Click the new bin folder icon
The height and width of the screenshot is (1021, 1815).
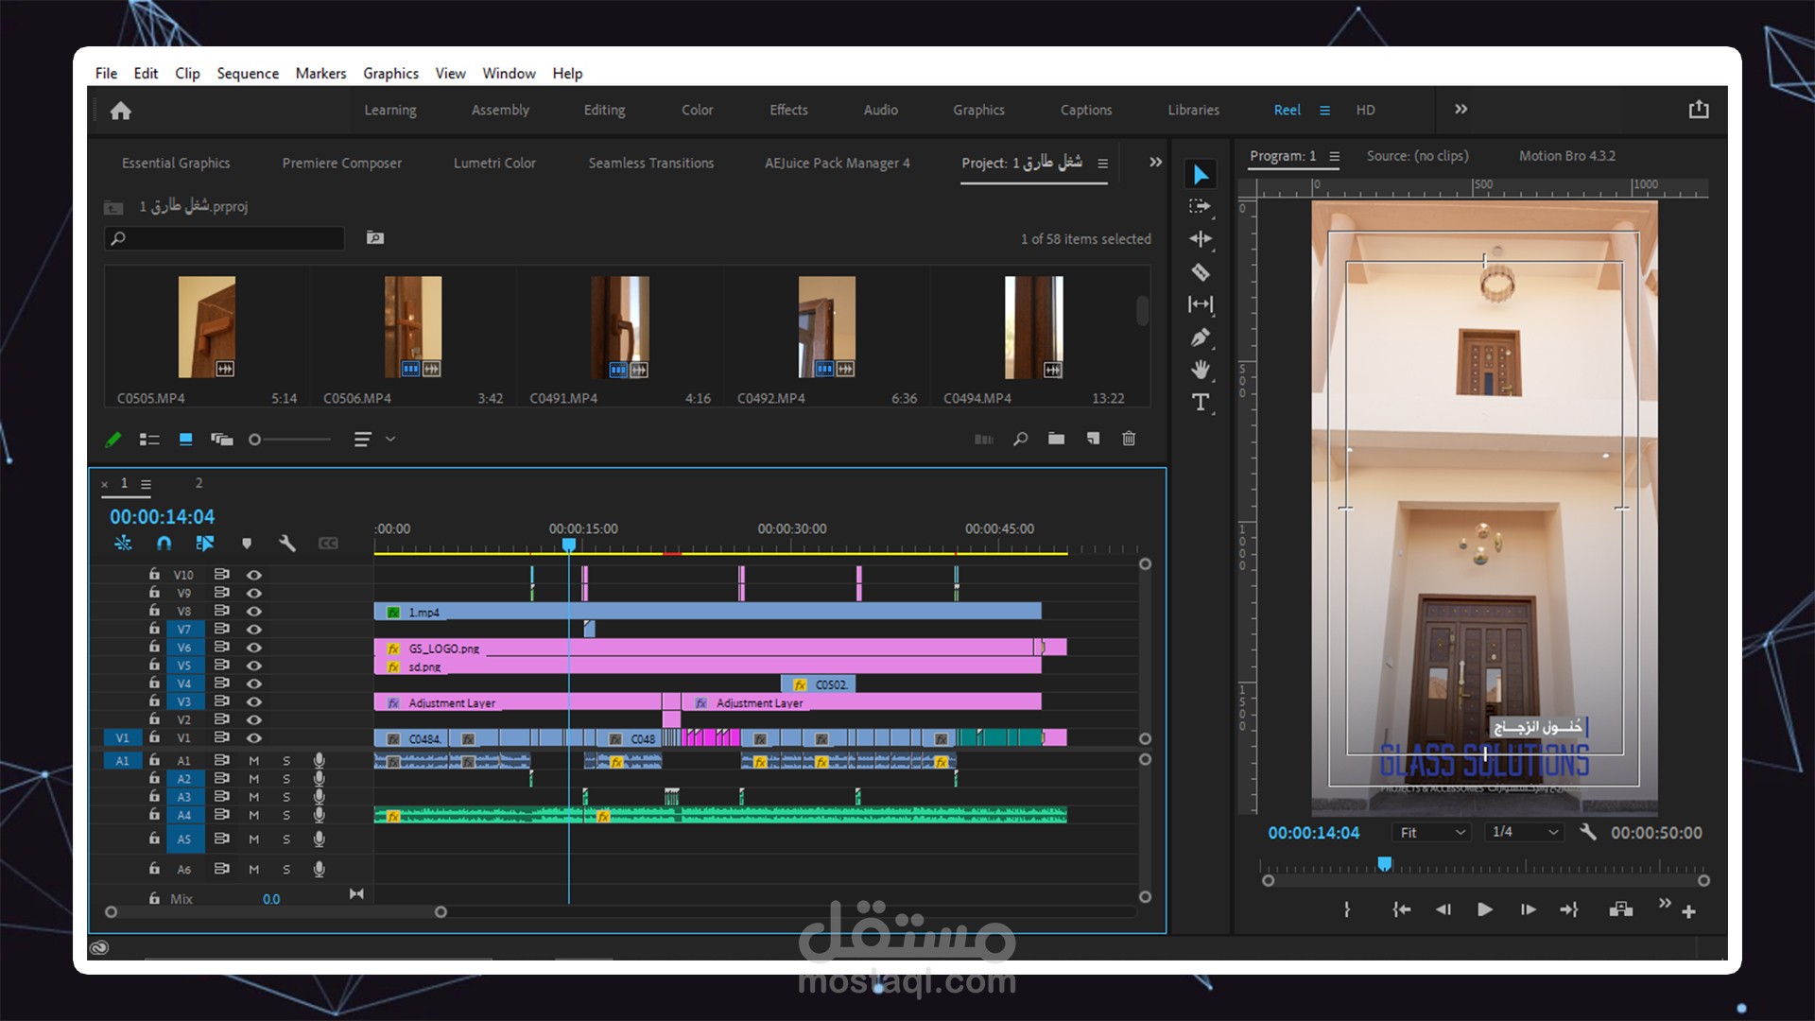coord(1056,439)
